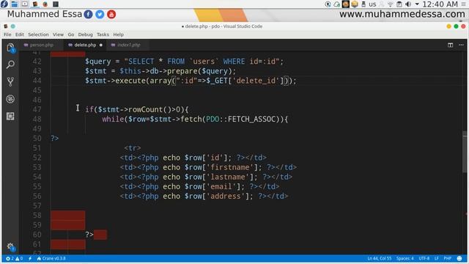Expand the system tray arrow
The height and width of the screenshot is (264, 469).
pos(417,4)
